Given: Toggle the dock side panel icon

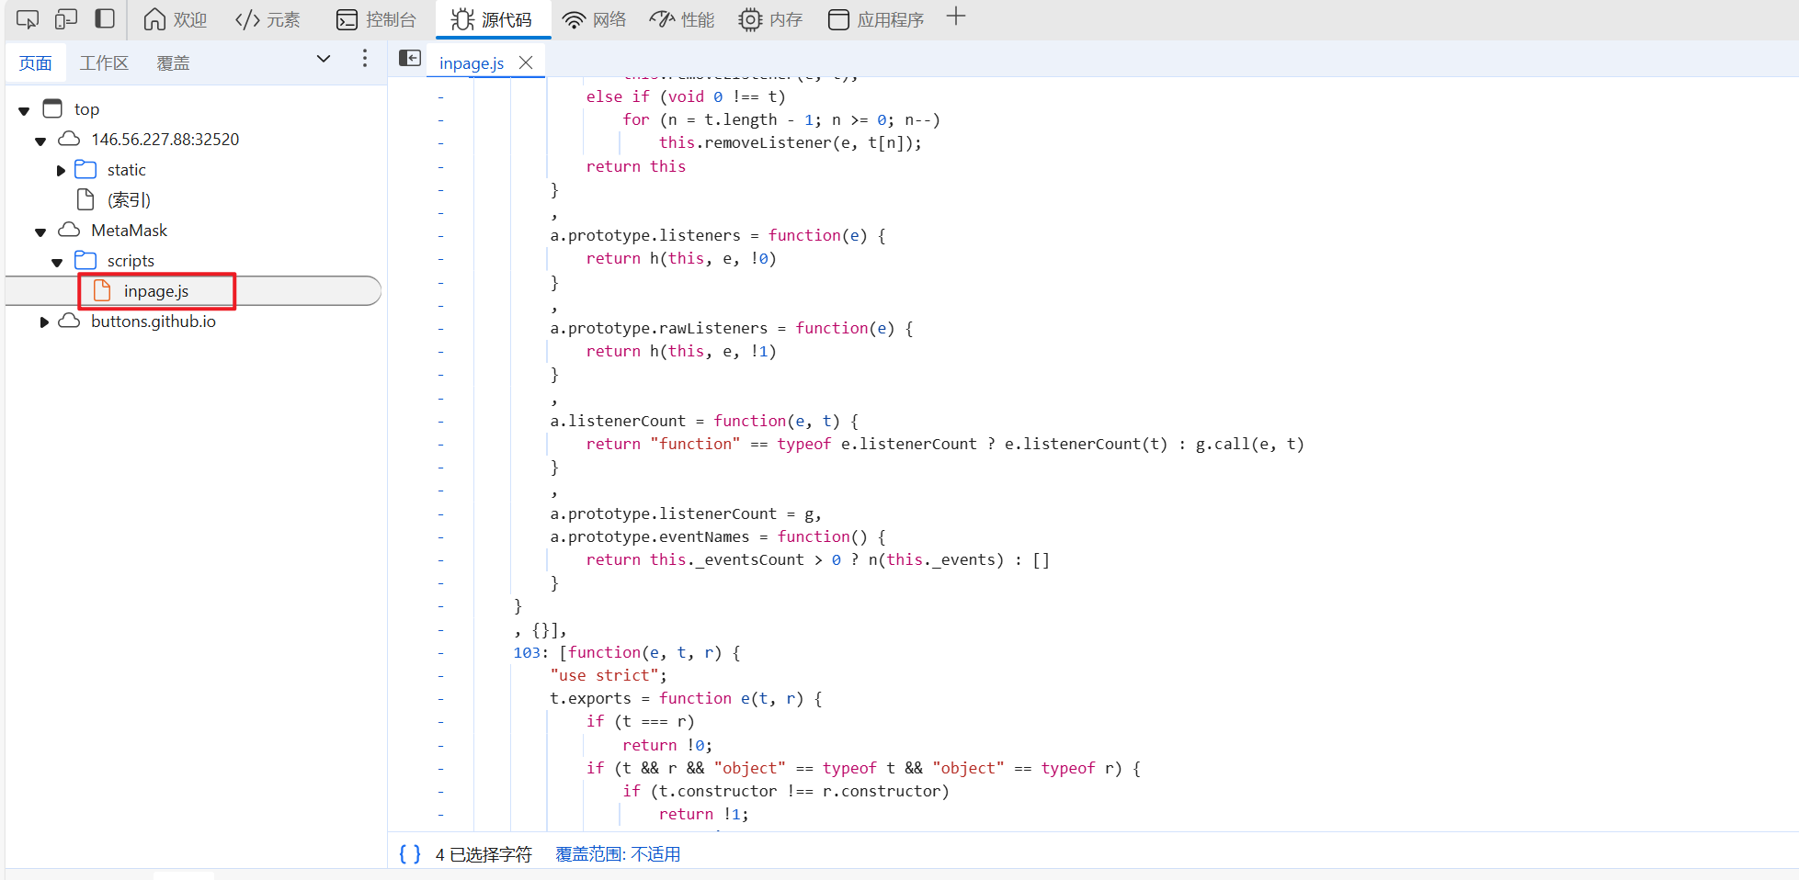Looking at the screenshot, I should pyautogui.click(x=106, y=19).
